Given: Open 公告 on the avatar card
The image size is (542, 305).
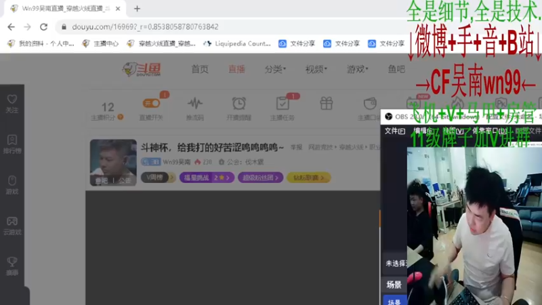Looking at the screenshot, I should tap(125, 180).
